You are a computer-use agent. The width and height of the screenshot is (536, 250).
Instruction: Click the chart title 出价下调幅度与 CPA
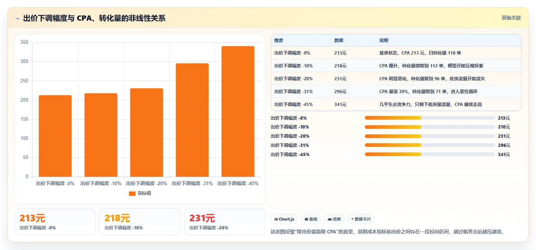[94, 18]
